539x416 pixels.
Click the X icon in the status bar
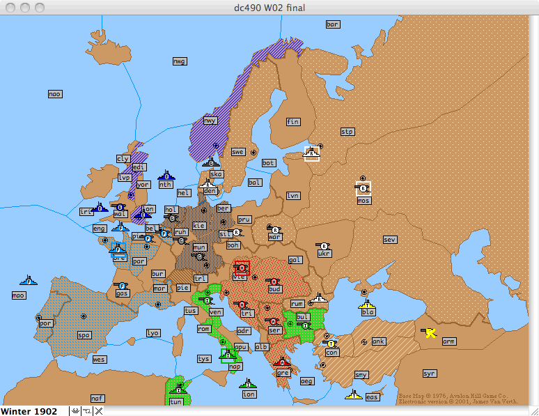coord(98,411)
